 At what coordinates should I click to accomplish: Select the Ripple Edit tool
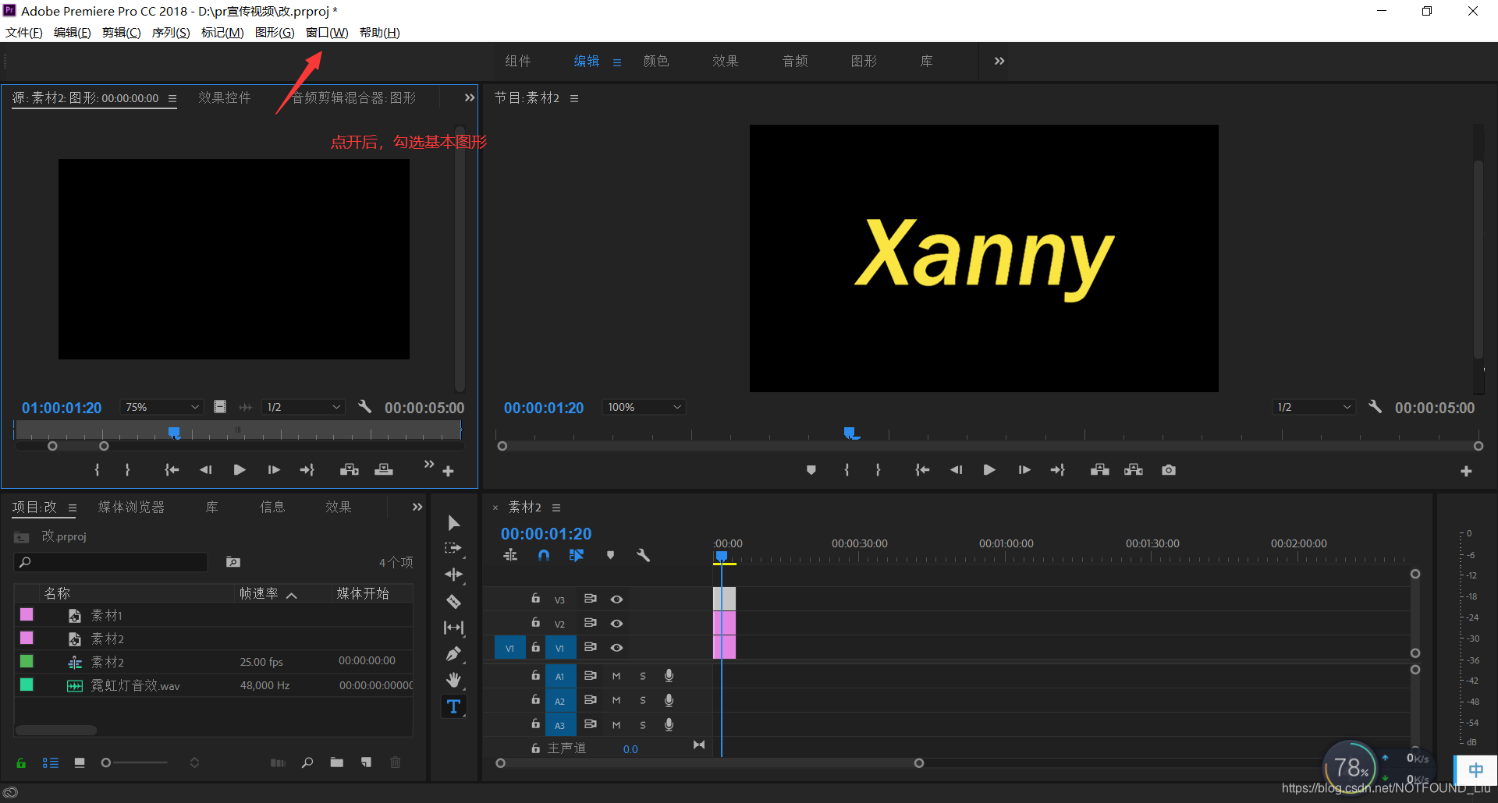(453, 575)
